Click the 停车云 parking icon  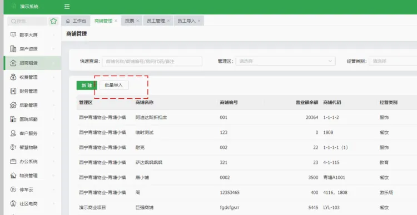coord(13,189)
